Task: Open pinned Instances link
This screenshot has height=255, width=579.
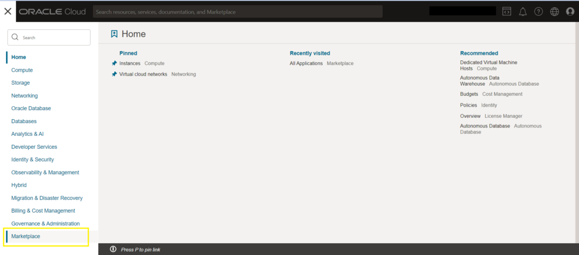Action: [x=129, y=63]
